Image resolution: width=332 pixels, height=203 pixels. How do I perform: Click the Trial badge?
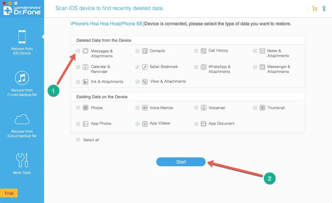click(9, 193)
